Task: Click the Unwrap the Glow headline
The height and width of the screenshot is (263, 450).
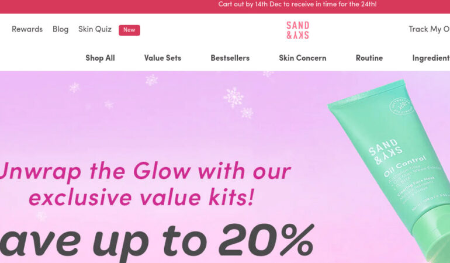Action: (144, 184)
